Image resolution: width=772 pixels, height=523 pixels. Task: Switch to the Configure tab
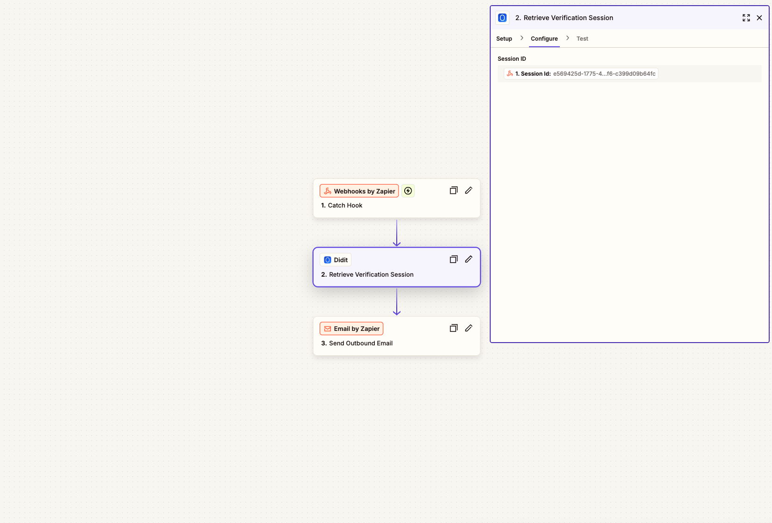pos(544,39)
